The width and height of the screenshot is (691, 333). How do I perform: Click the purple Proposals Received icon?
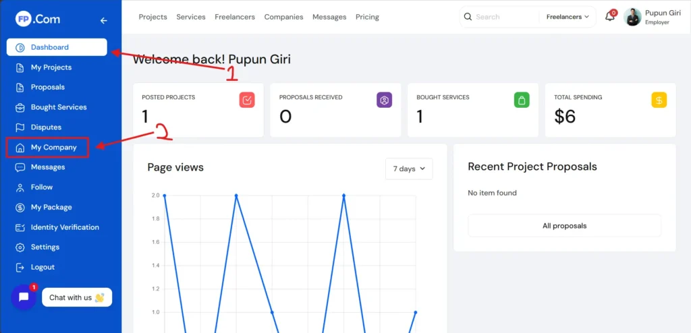384,100
